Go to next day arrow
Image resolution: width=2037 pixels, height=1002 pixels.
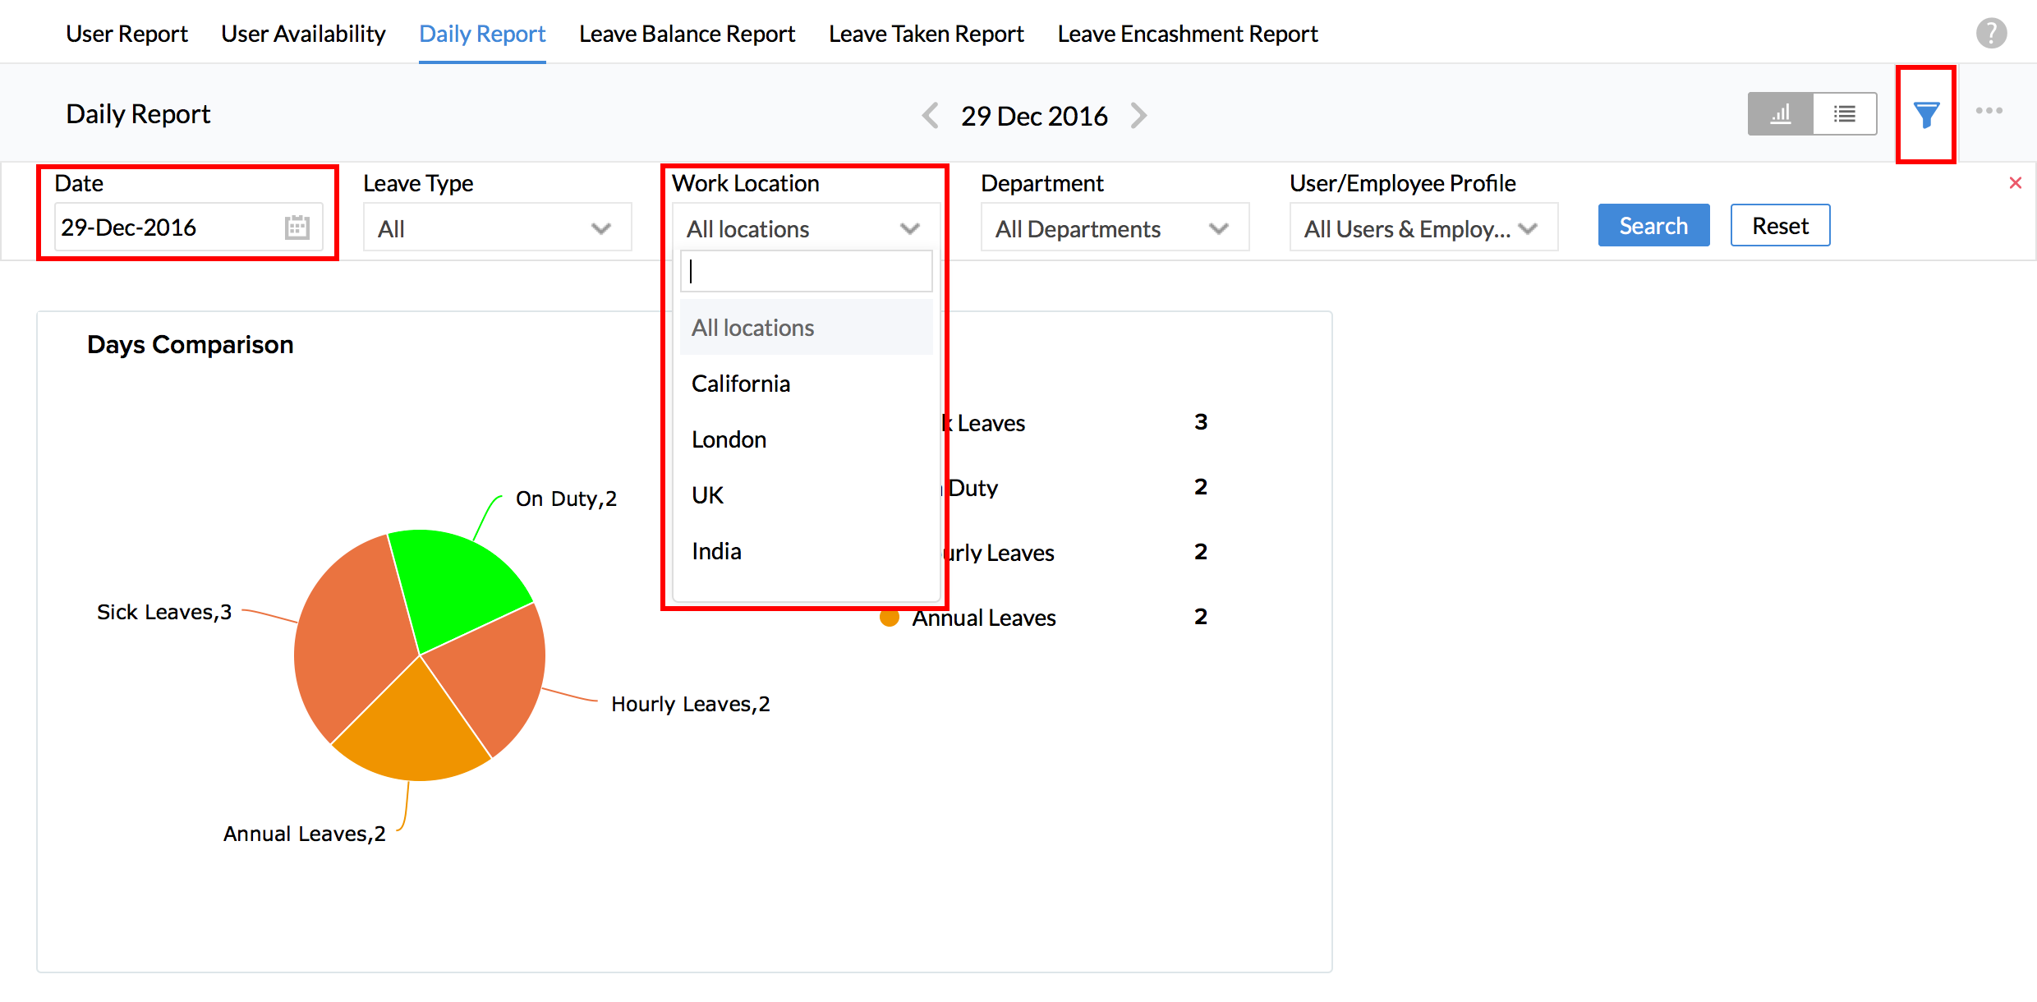(x=1138, y=116)
